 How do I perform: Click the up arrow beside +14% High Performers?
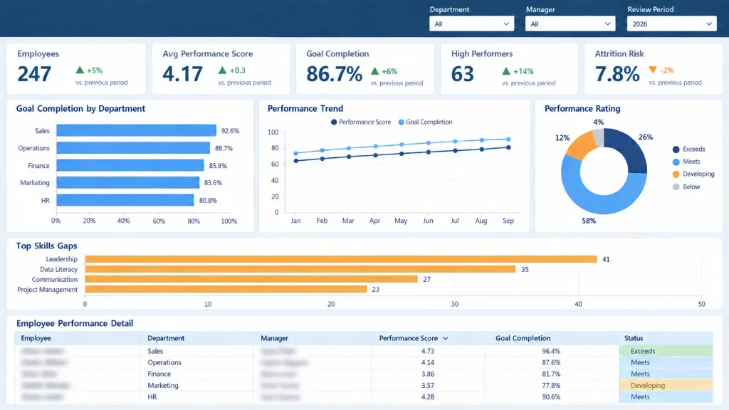[x=506, y=71]
